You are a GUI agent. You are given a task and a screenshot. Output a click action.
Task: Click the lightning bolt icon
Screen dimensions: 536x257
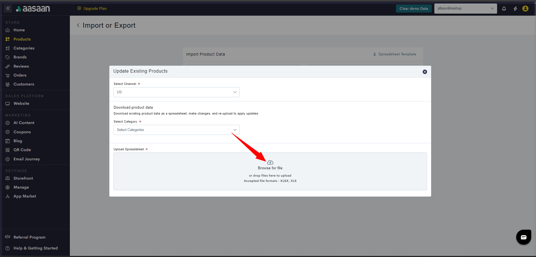[515, 9]
